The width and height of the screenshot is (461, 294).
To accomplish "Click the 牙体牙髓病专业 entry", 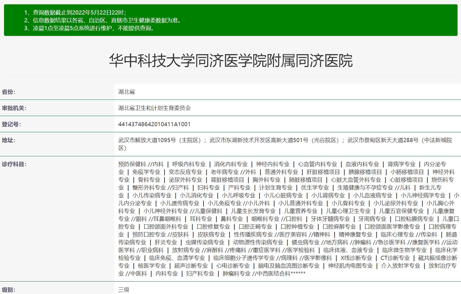I will 330,219.
